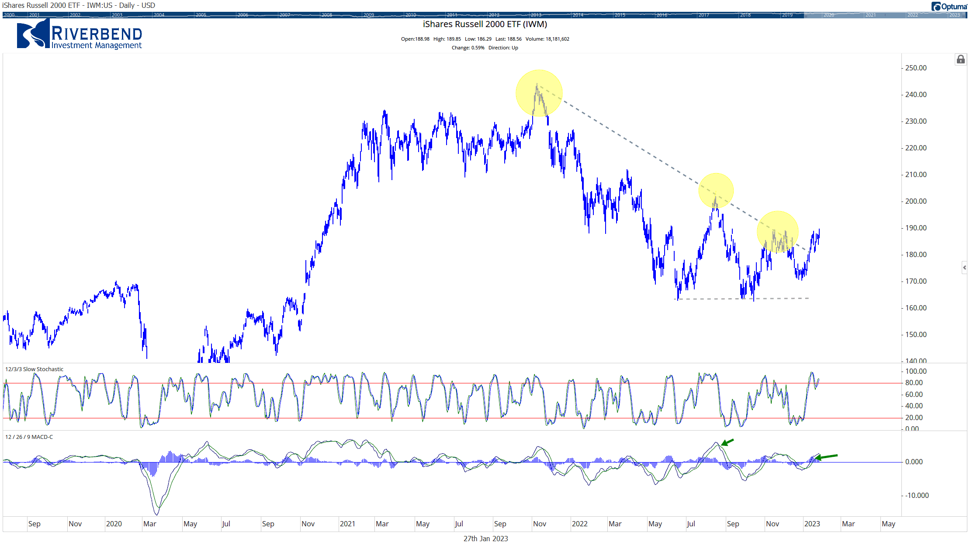970x546 pixels.
Task: Select the 12 / 26 / 9 MACD-C label
Action: click(29, 437)
